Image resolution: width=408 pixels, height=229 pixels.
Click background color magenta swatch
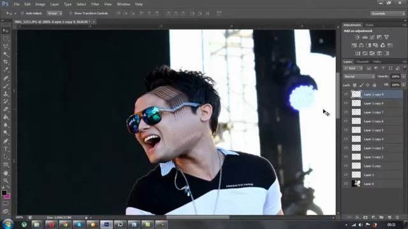pyautogui.click(x=8, y=196)
